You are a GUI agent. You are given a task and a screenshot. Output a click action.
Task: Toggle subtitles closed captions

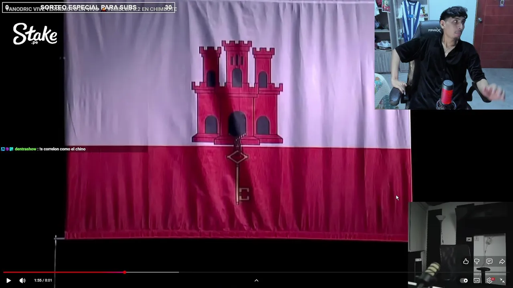pos(477,280)
